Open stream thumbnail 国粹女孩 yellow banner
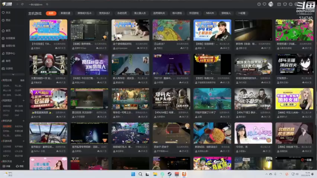 coord(294,98)
